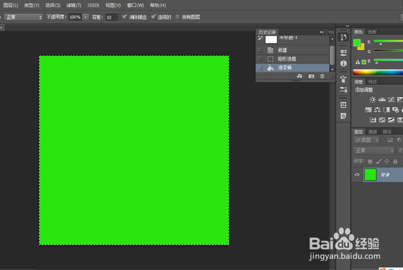Filter layers by pixel layers icon
This screenshot has height=270, width=403.
pos(390,140)
